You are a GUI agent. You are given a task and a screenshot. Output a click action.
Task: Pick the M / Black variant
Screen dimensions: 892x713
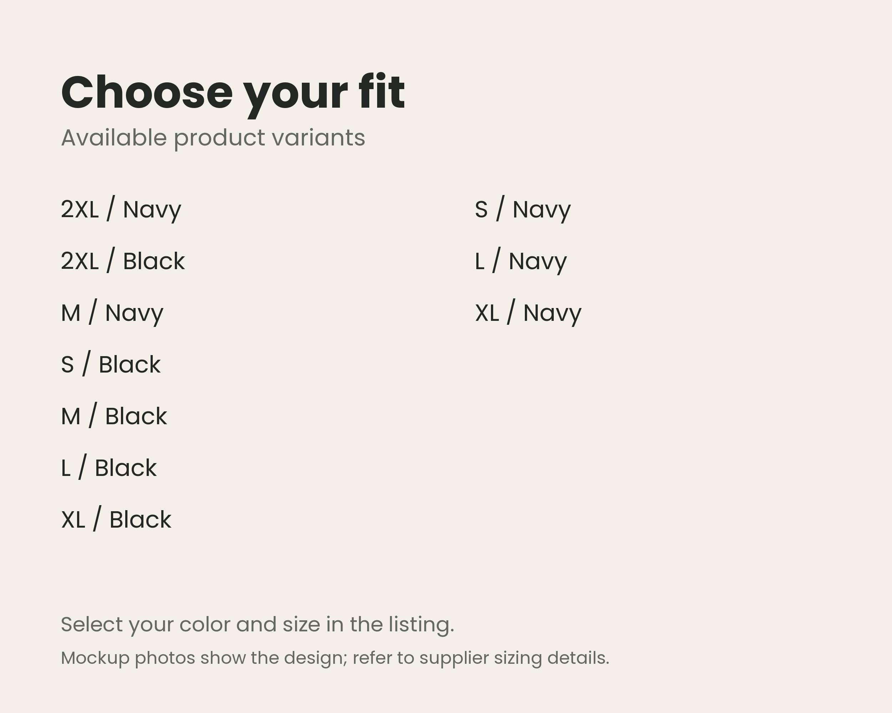point(114,416)
